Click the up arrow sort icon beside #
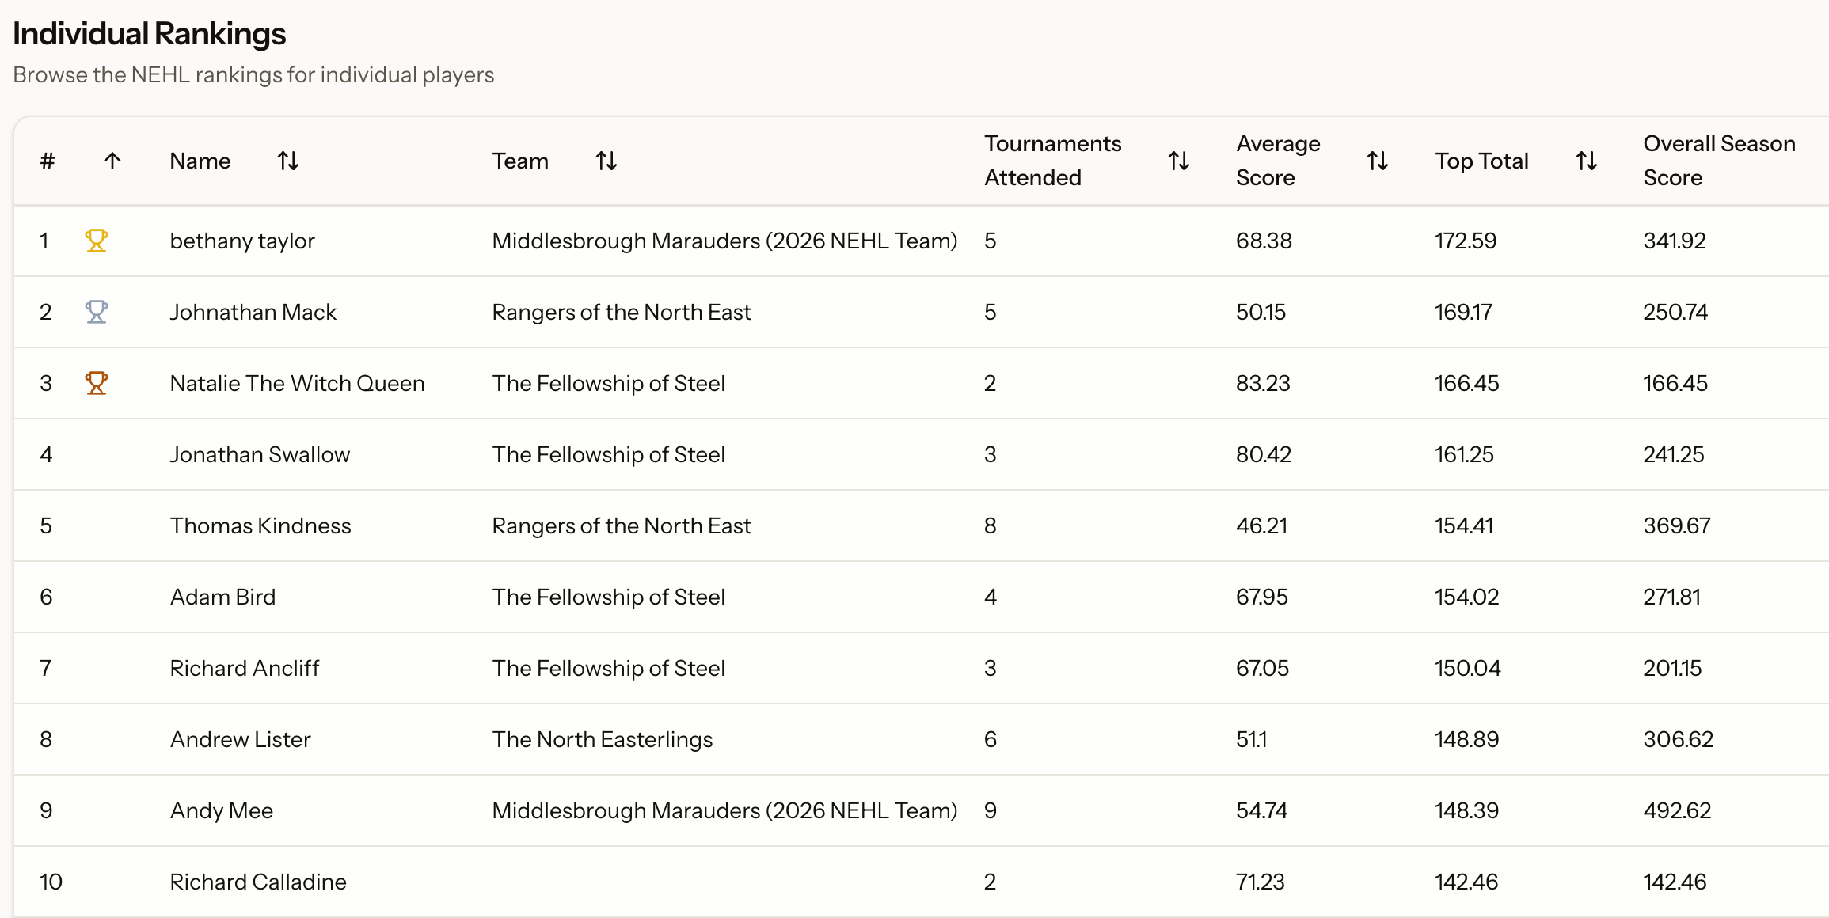 [x=112, y=161]
